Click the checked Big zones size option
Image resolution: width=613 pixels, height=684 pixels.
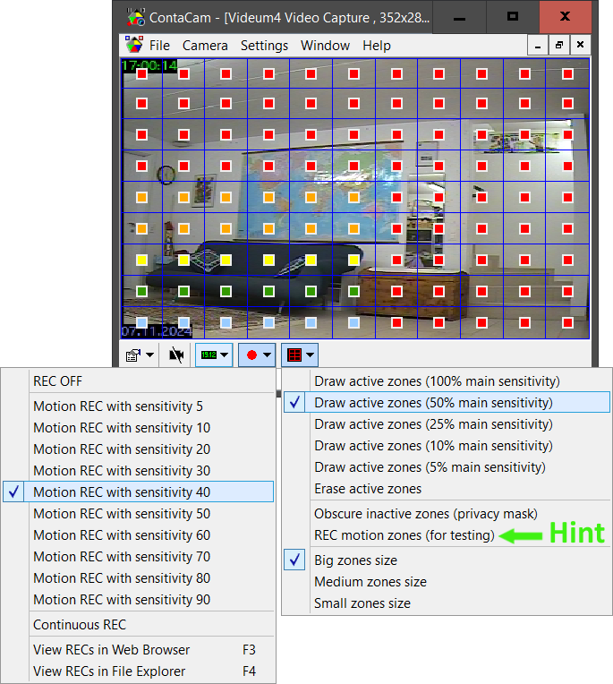coord(447,560)
